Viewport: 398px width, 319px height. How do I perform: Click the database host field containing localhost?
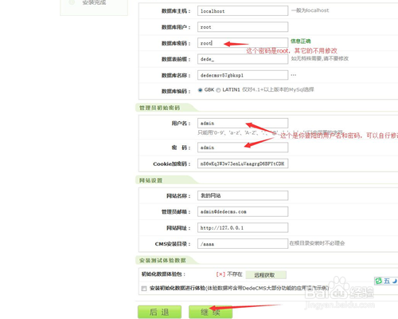click(x=243, y=11)
